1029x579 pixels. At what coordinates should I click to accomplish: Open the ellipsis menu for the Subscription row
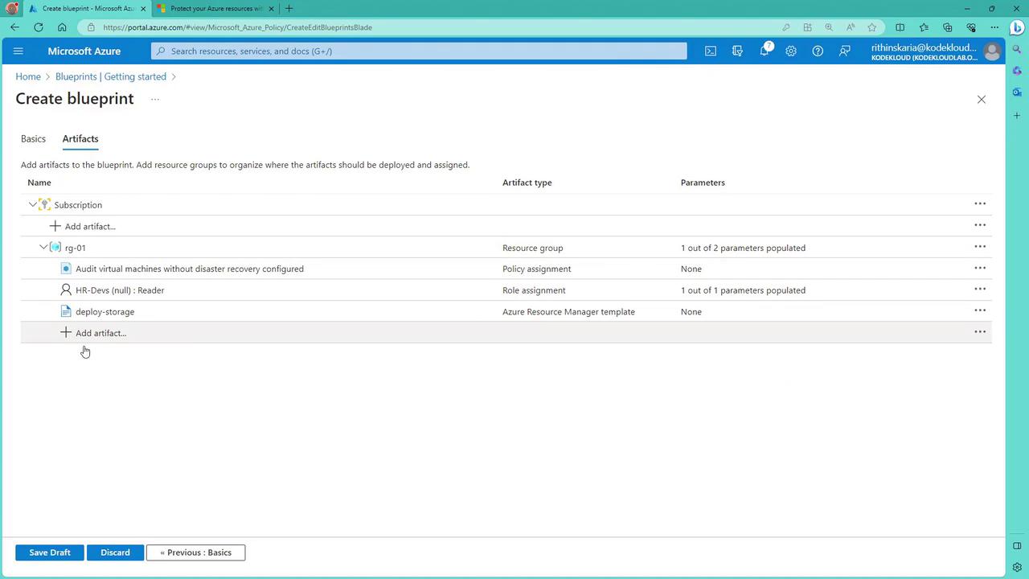(x=980, y=204)
